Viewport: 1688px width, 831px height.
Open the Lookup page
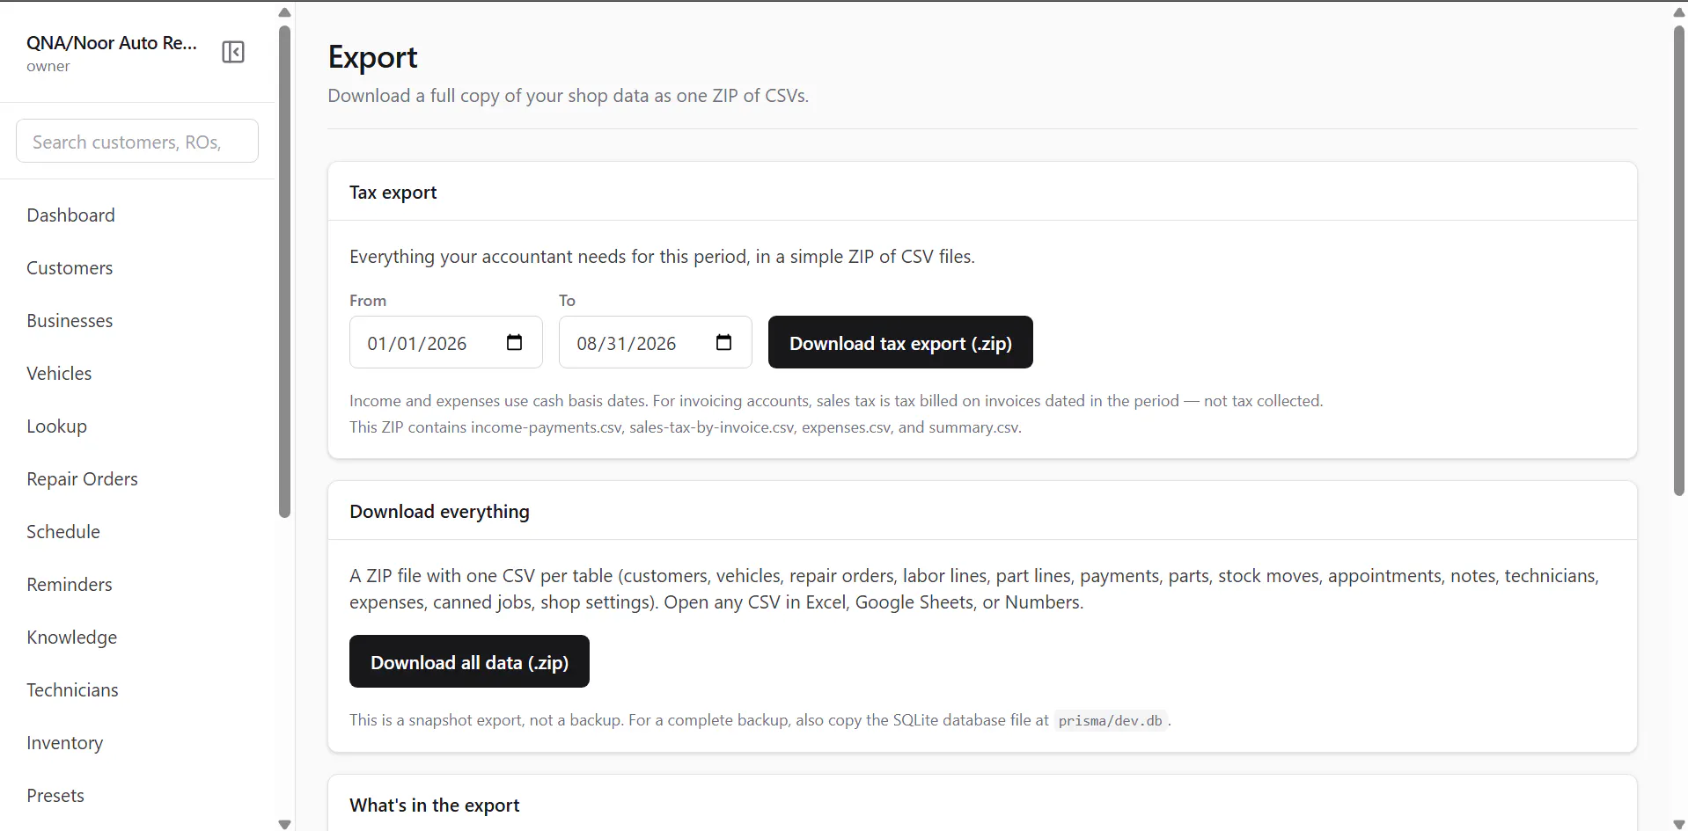pyautogui.click(x=56, y=426)
